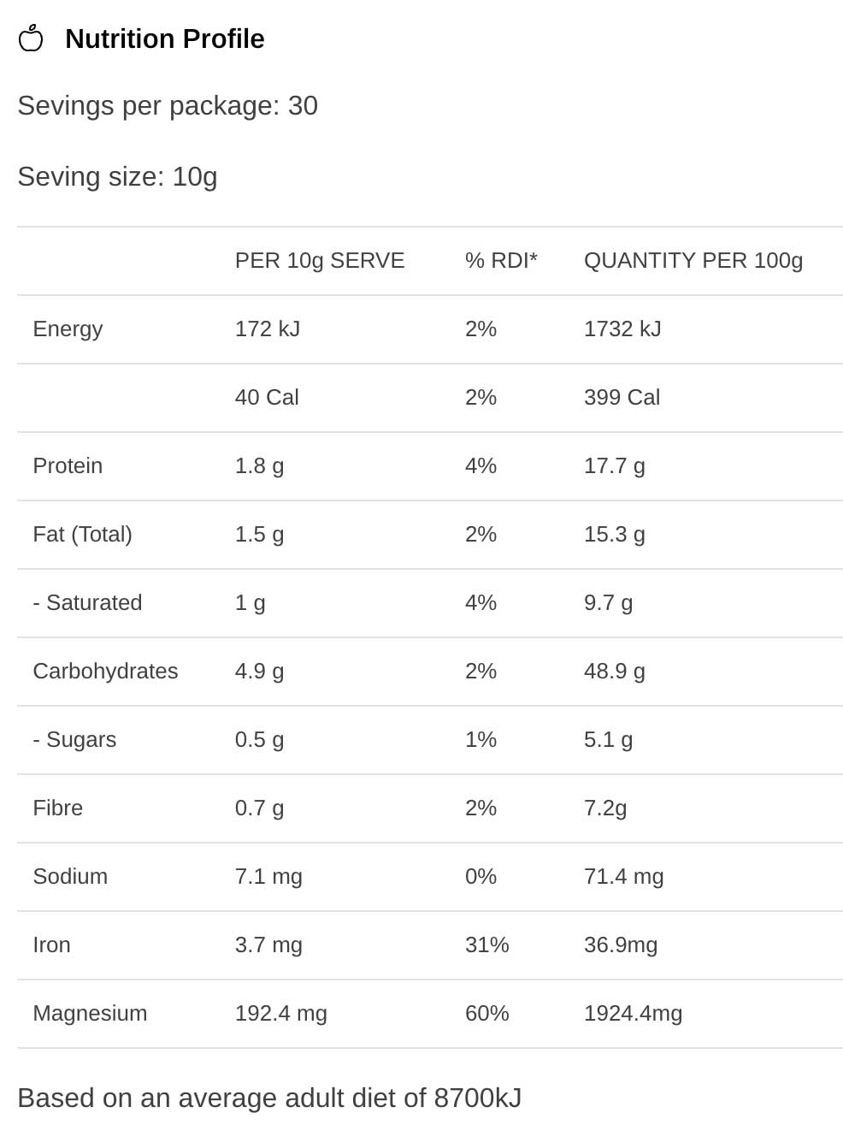Click the serving size 10g line
The width and height of the screenshot is (843, 1125).
pyautogui.click(x=117, y=176)
